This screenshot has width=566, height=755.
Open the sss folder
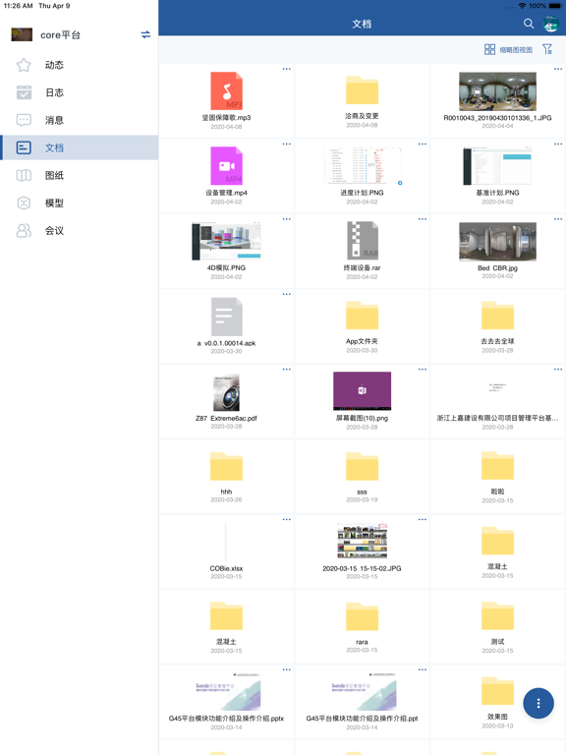click(362, 466)
